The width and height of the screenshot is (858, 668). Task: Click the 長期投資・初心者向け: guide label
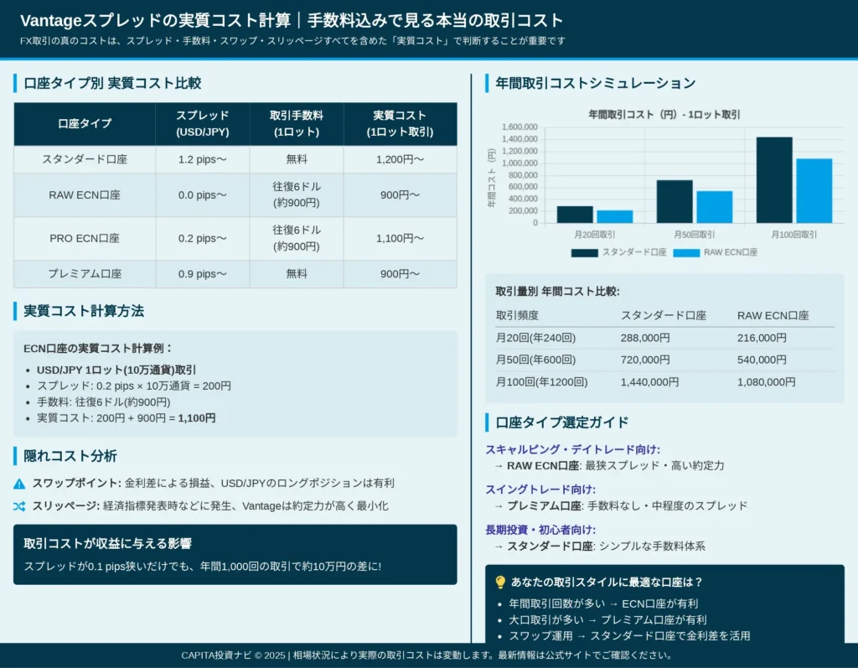(540, 530)
